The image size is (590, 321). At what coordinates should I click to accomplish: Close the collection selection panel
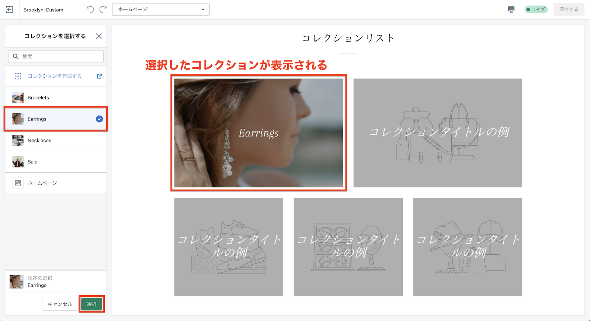pos(98,36)
